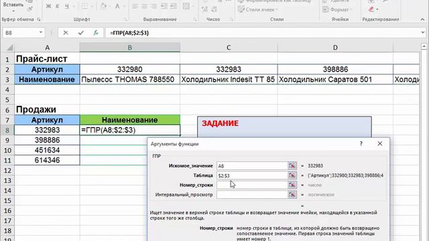This screenshot has height=241, width=429.
Task: Select cell 614346 in column A
Action: tap(47, 161)
